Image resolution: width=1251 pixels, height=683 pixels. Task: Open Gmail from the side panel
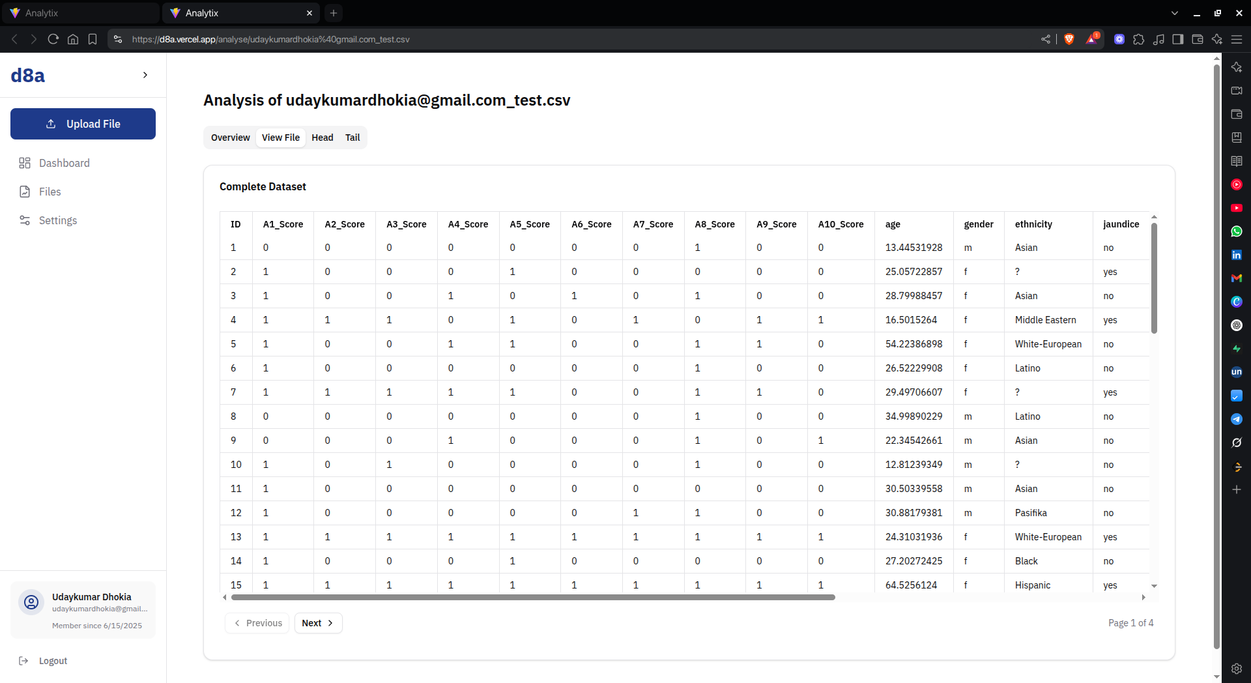pos(1237,278)
